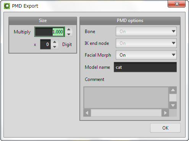Image resolution: width=189 pixels, height=141 pixels.
Task: Increase Multiply value with up arrow
Action: point(69,29)
